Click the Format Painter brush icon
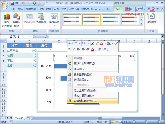165x124 pixels. tap(116, 44)
